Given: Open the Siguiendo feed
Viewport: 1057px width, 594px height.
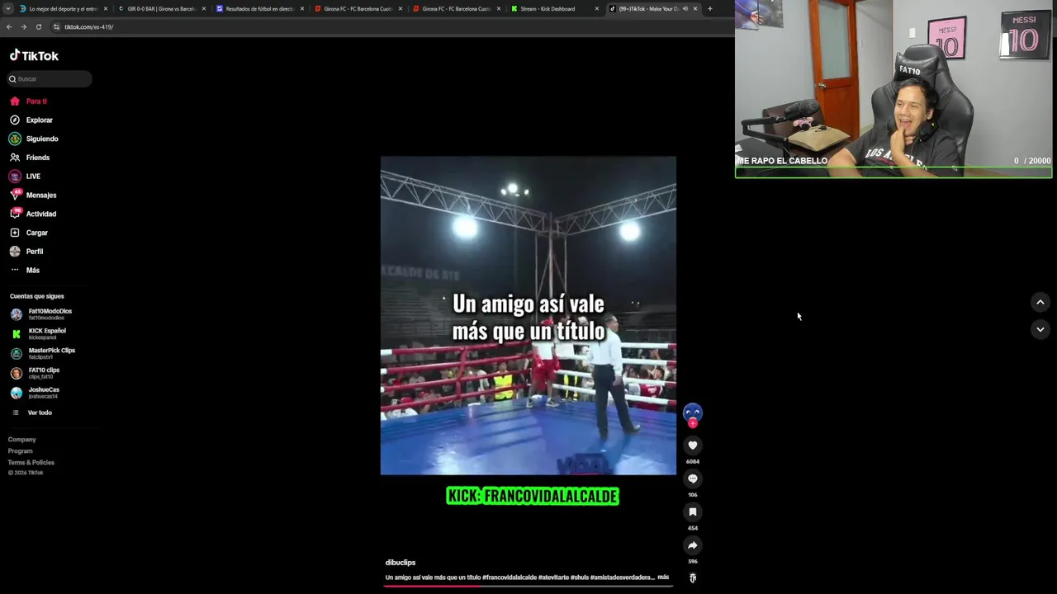Looking at the screenshot, I should click(x=42, y=139).
